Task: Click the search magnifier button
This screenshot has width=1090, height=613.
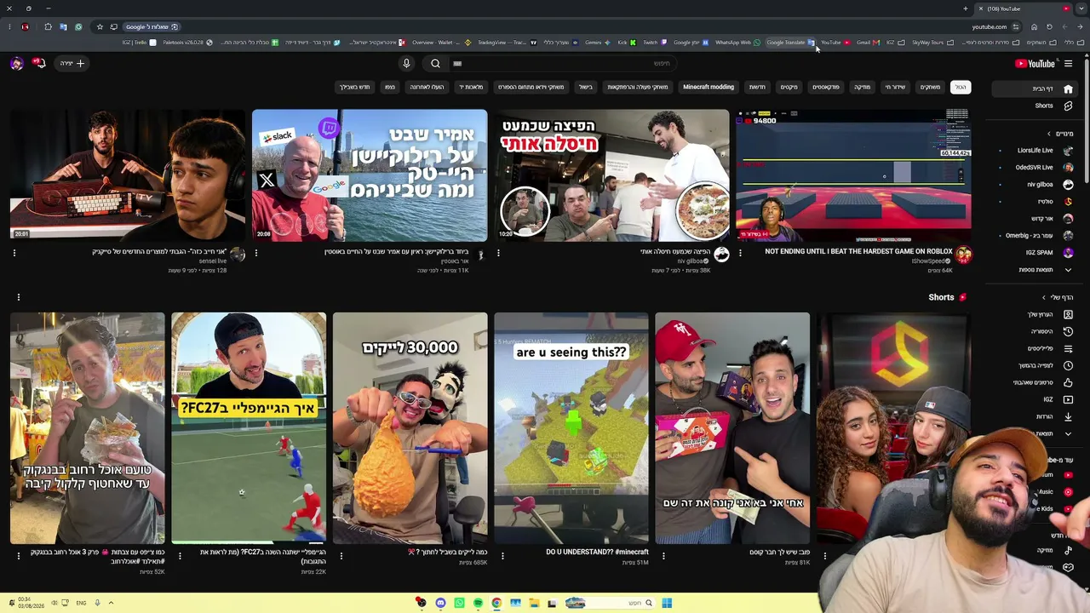Action: tap(435, 63)
